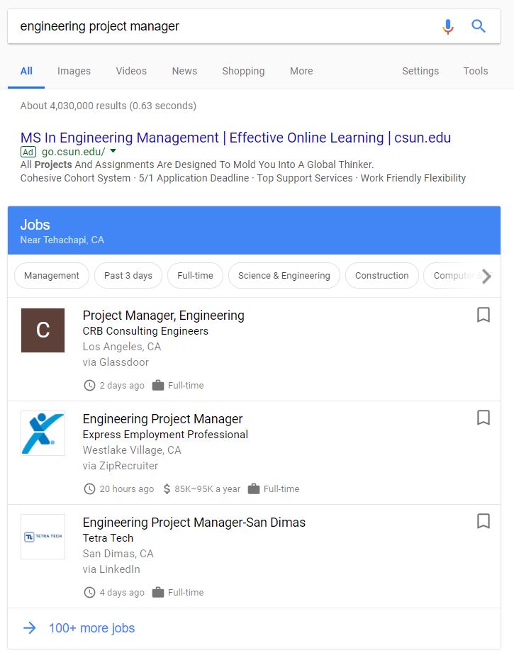
Task: Filter jobs by Past 3 days
Action: point(128,276)
